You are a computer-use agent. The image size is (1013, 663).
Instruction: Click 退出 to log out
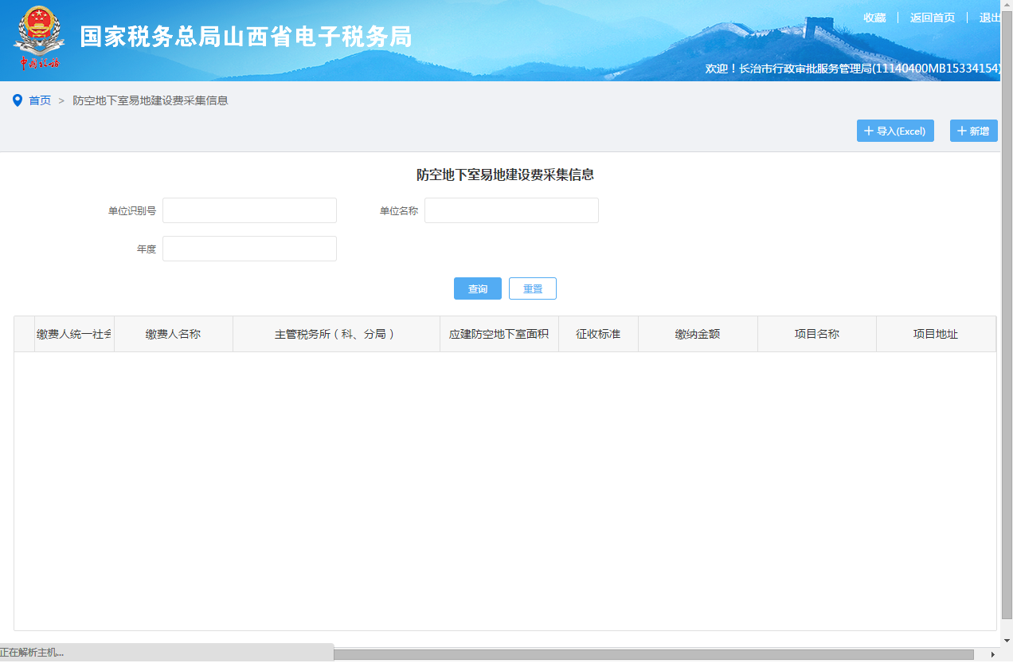(990, 18)
